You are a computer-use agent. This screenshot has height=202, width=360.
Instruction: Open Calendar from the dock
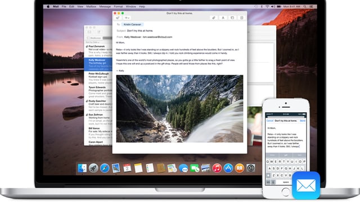click(127, 168)
